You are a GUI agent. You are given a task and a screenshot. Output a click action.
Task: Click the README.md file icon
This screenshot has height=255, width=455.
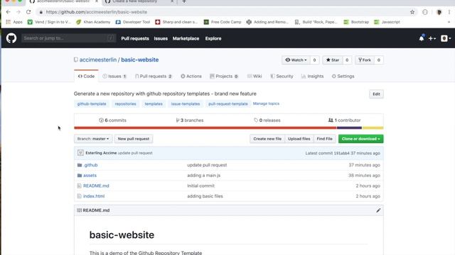(x=79, y=186)
